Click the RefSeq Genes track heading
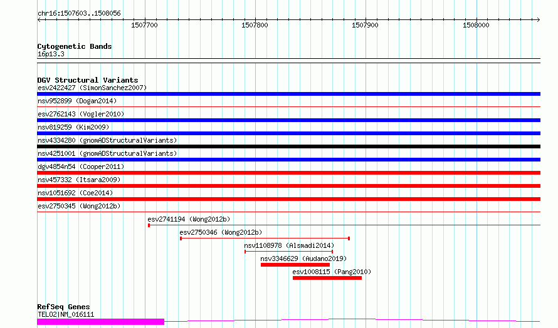The height and width of the screenshot is (328, 558). pos(63,307)
